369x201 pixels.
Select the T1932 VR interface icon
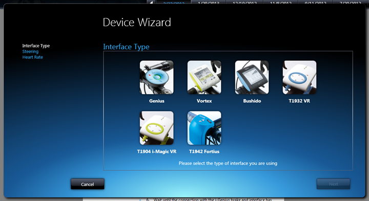299,78
